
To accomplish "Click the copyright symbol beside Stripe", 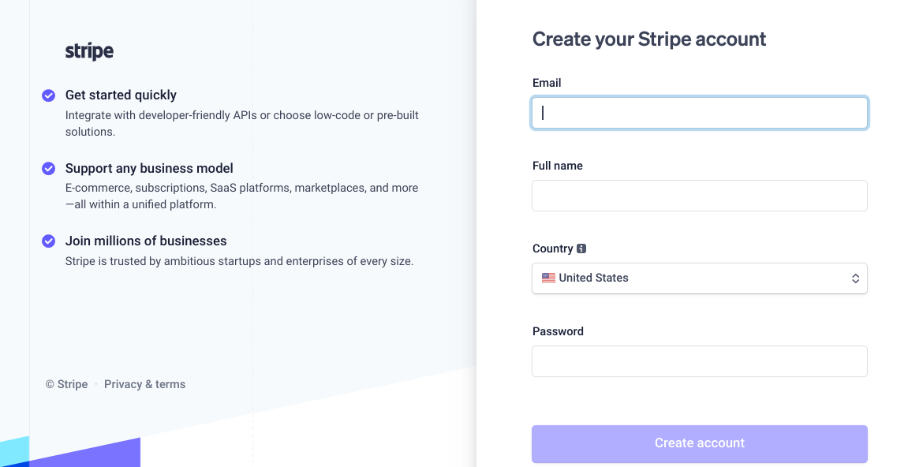I will pyautogui.click(x=49, y=384).
